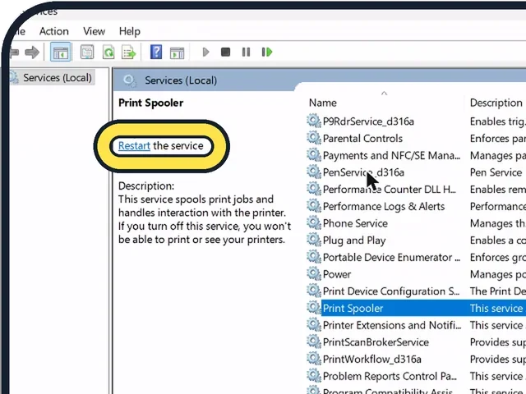Image resolution: width=526 pixels, height=394 pixels.
Task: Click the forward arrow toolbar icon
Action: tap(32, 53)
